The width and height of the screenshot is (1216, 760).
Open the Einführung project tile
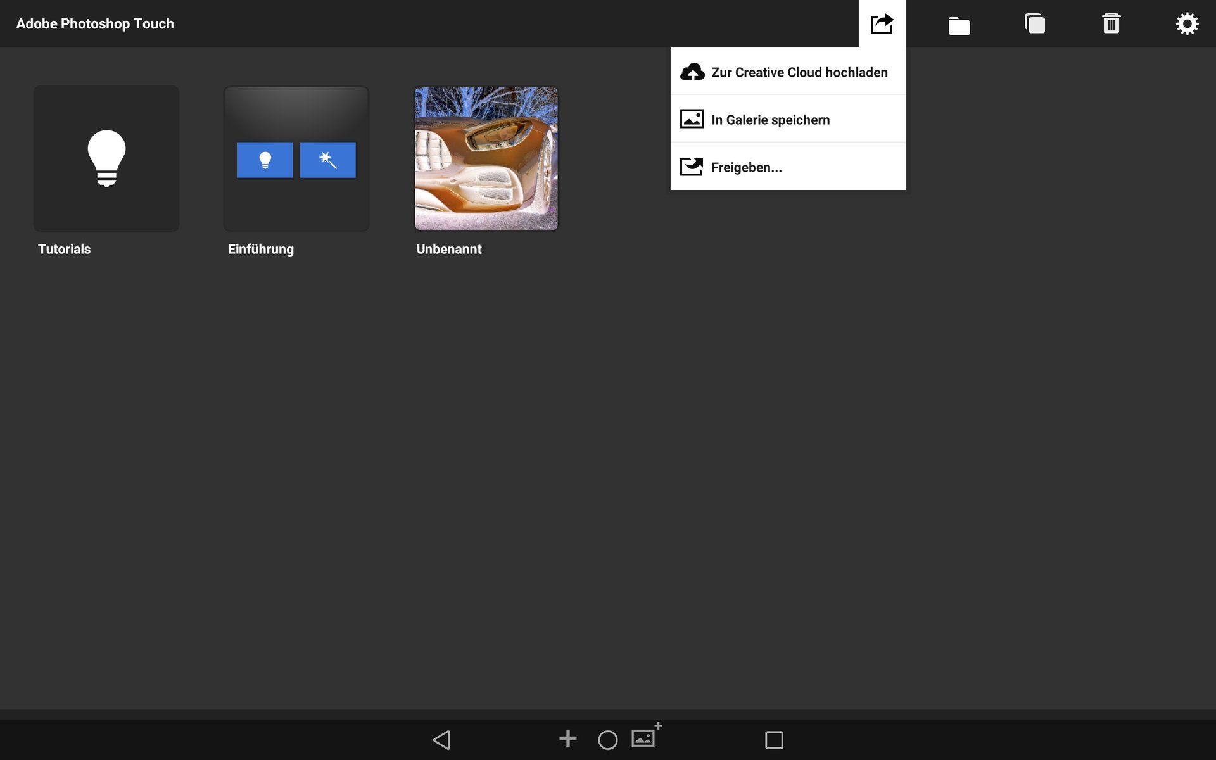click(x=296, y=158)
